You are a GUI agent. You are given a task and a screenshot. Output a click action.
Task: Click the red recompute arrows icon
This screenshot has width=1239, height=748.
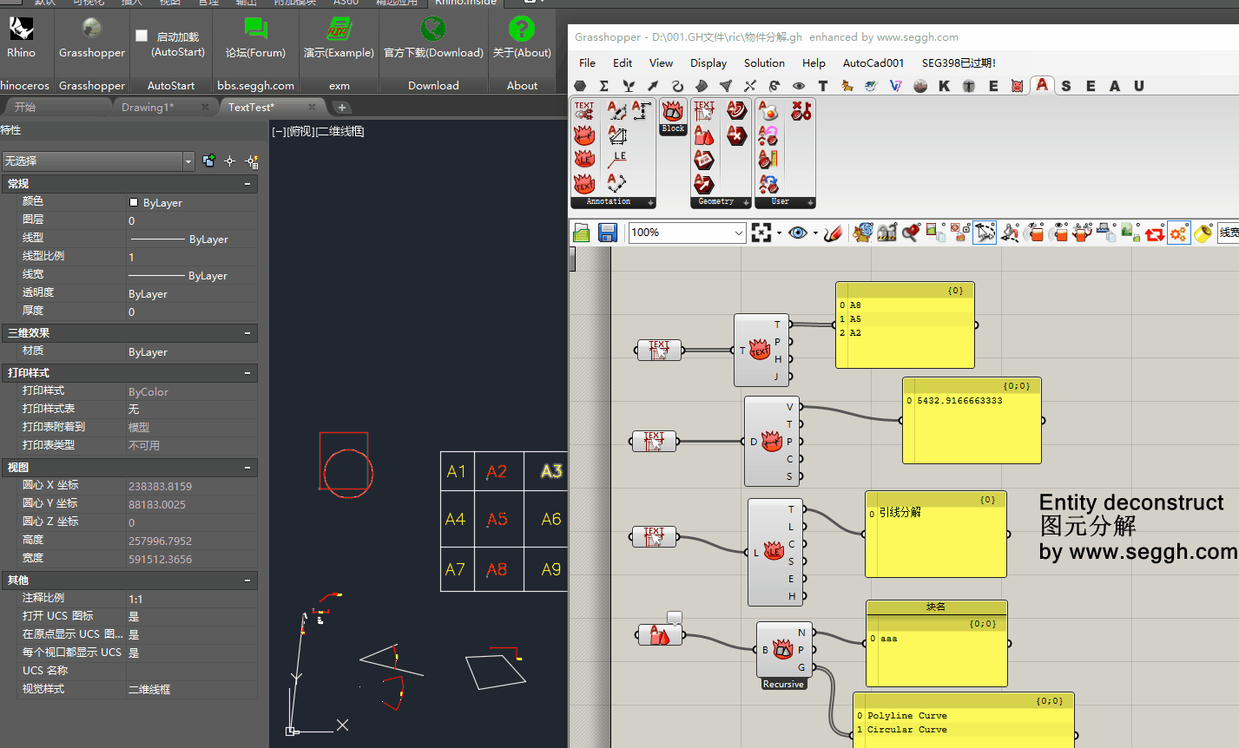[1154, 233]
